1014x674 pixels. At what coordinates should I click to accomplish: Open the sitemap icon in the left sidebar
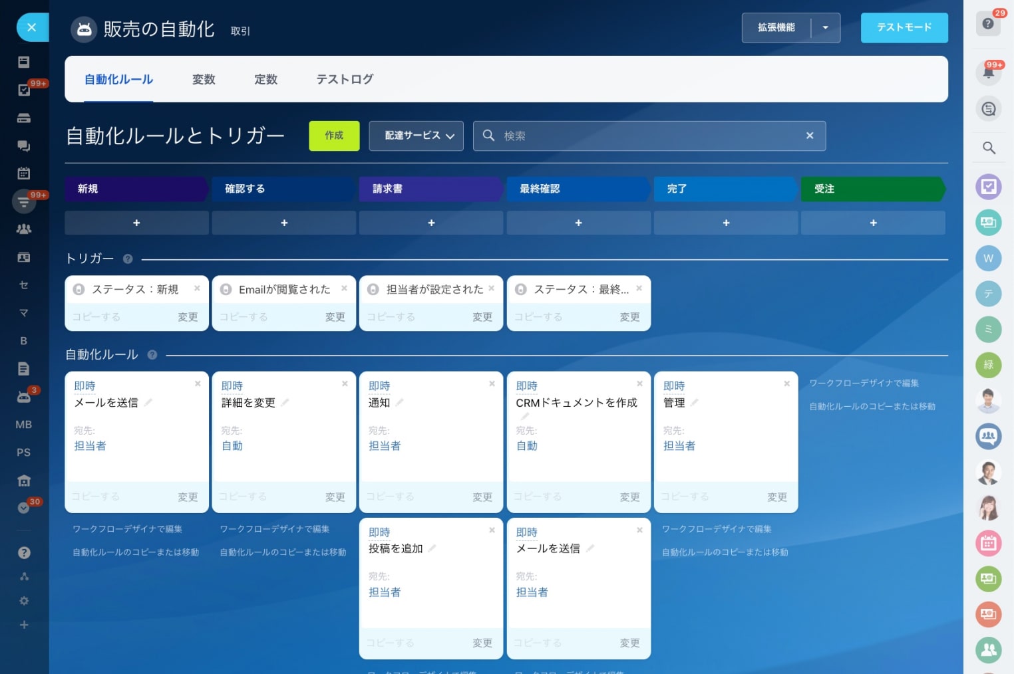pos(24,577)
